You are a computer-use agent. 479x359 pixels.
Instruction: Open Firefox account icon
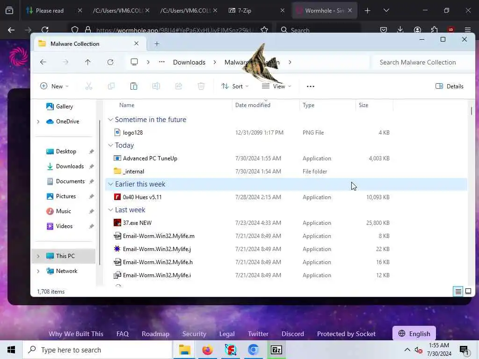pyautogui.click(x=417, y=30)
